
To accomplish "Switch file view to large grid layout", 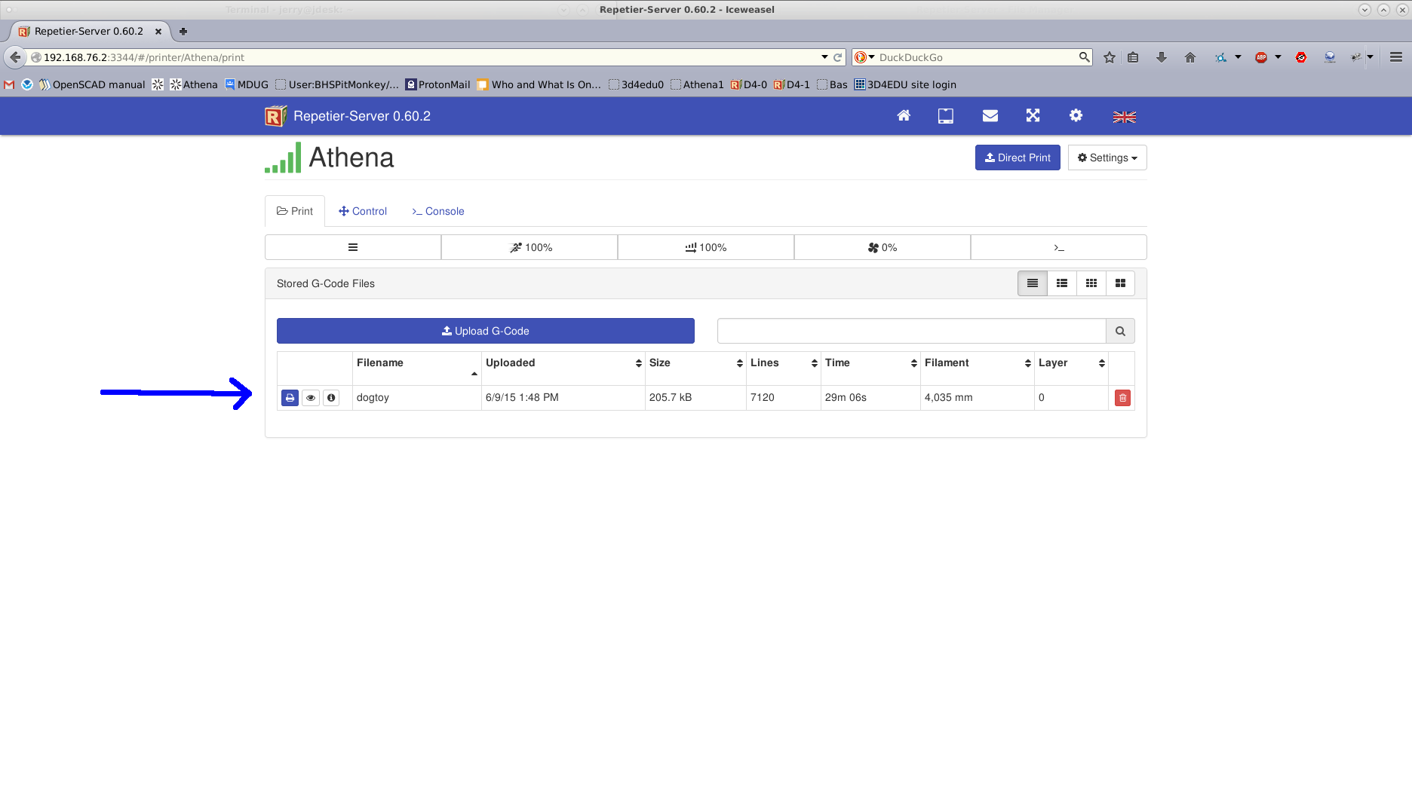I will (x=1120, y=283).
